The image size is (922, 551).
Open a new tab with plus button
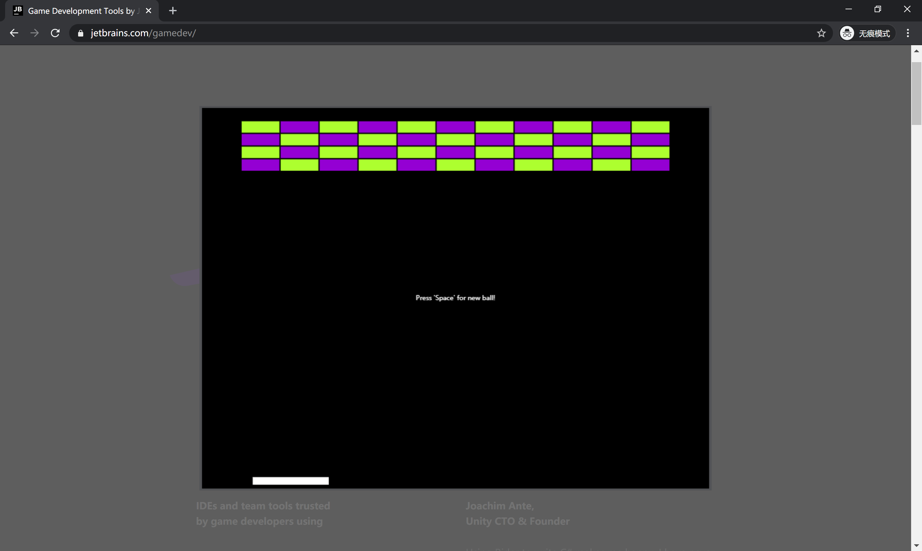pyautogui.click(x=173, y=11)
